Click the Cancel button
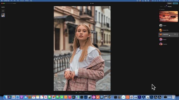The image size is (179, 100). click(x=169, y=3)
